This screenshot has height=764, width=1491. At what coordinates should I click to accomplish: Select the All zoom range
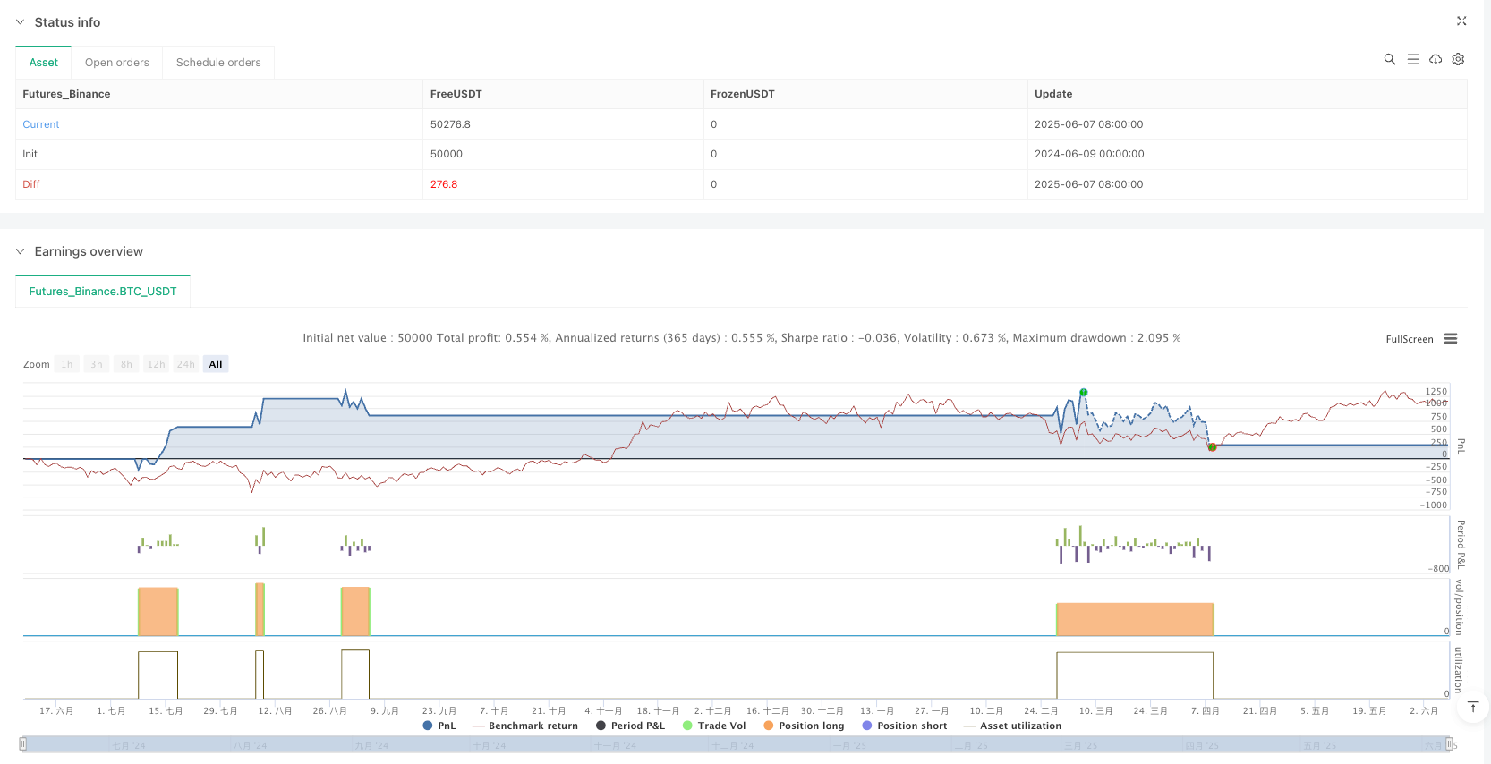tap(215, 364)
